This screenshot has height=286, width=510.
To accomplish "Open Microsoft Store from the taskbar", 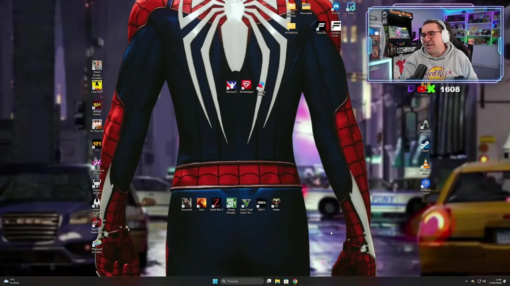I will coord(286,281).
